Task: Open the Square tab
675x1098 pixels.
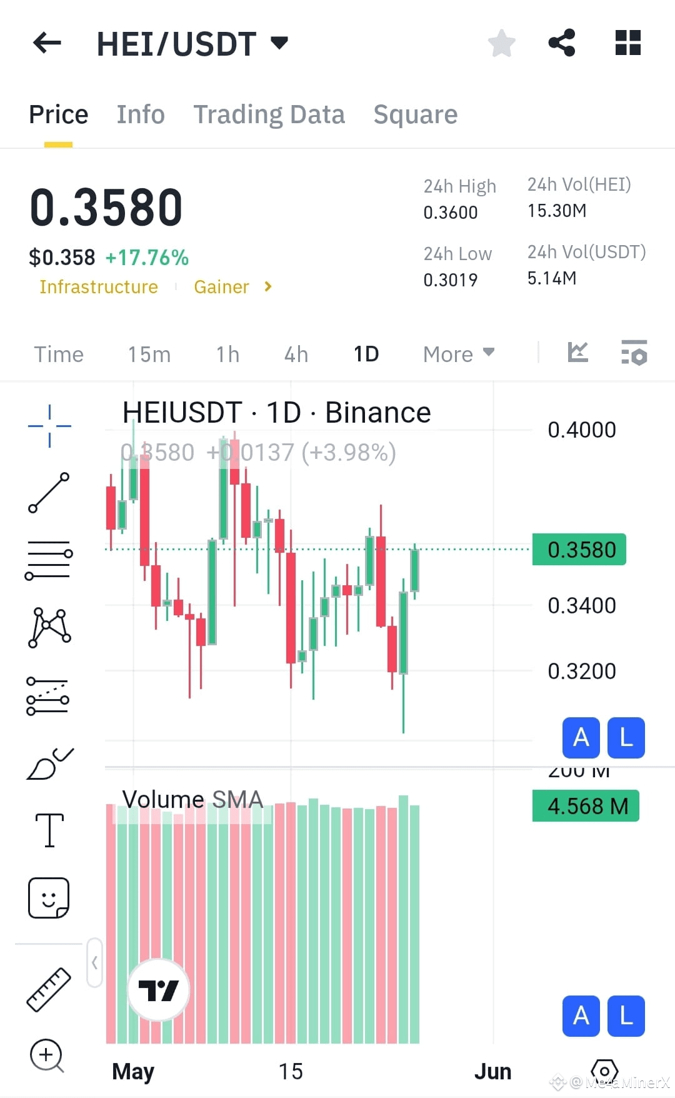Action: coord(416,115)
